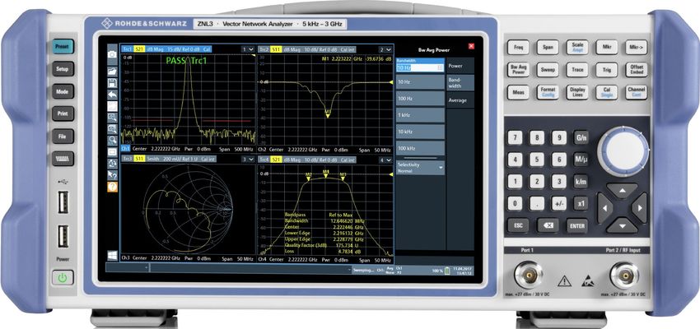Push the File hardware key

pyautogui.click(x=63, y=136)
